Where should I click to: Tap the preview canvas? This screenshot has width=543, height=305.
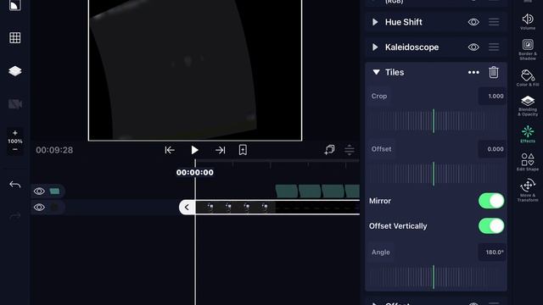coord(195,69)
